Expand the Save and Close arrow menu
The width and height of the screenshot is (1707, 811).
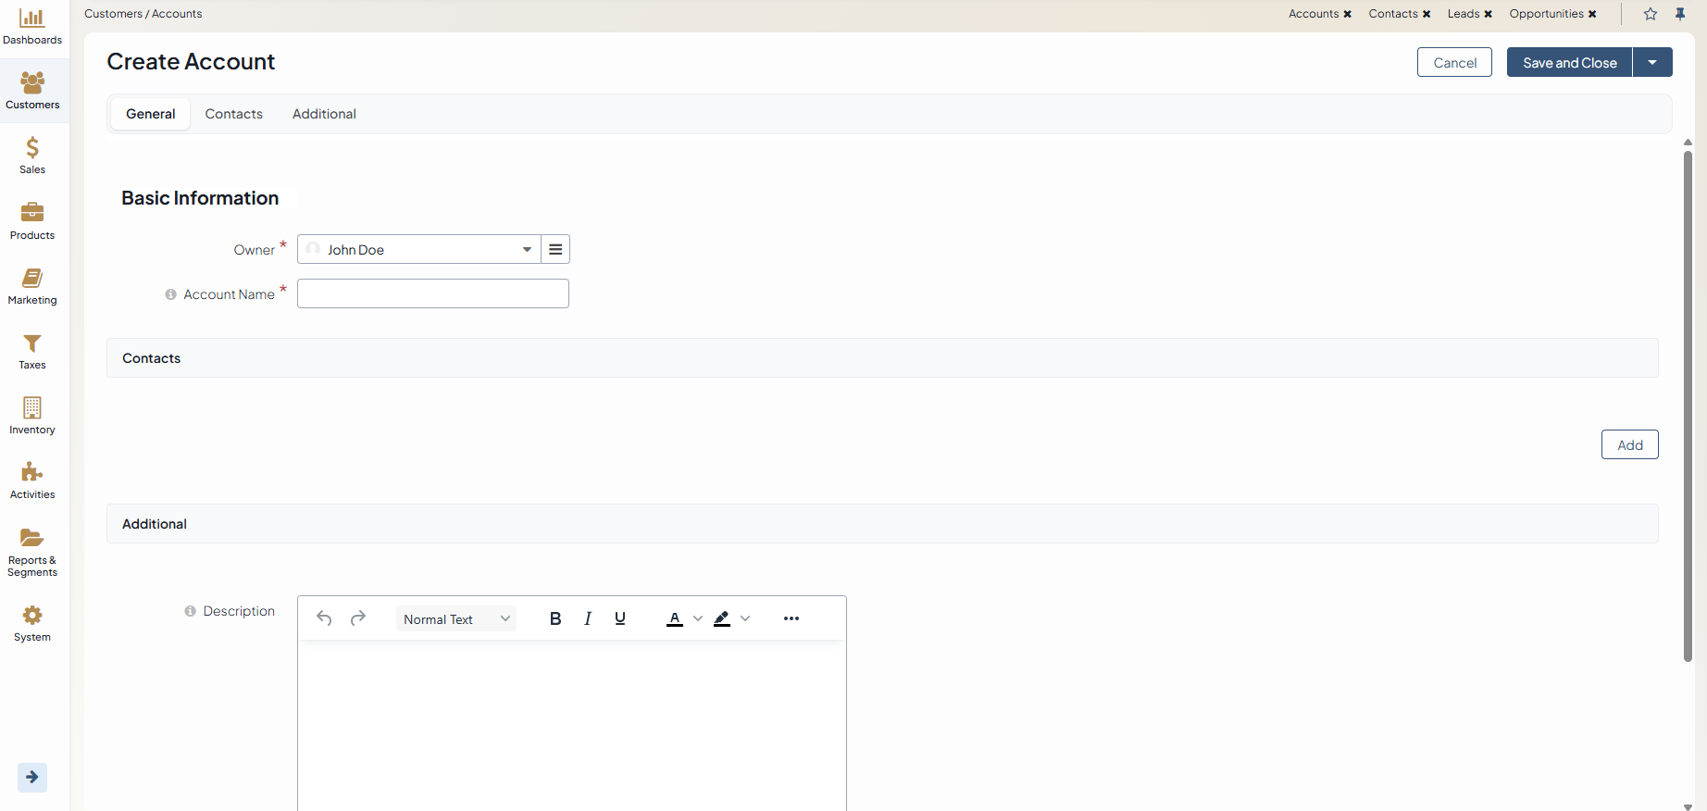(x=1652, y=62)
